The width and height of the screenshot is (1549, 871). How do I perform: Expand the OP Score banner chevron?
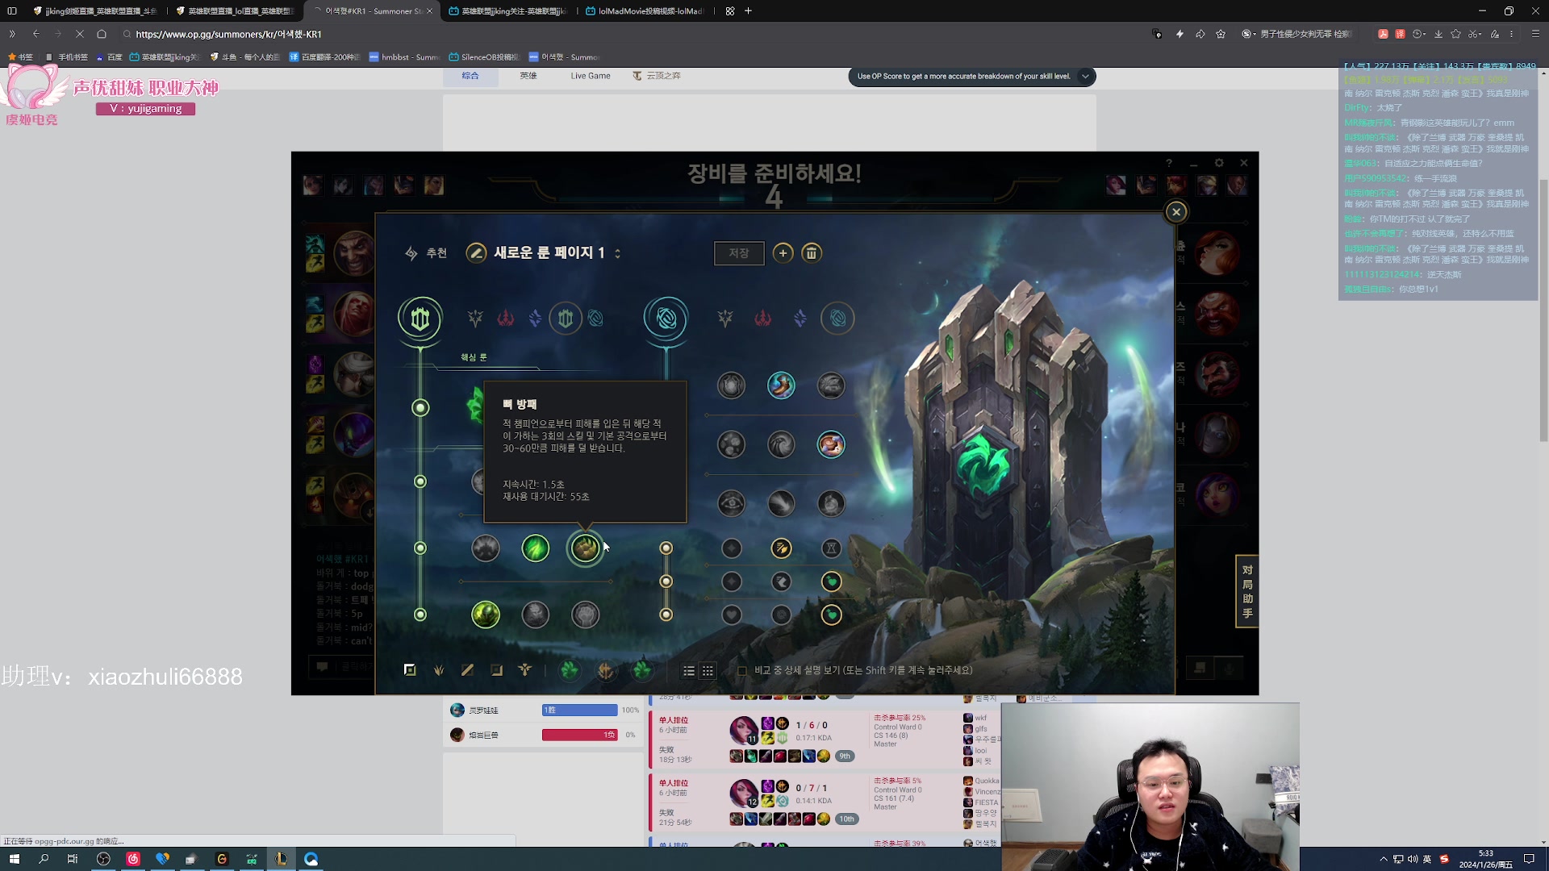pyautogui.click(x=1085, y=77)
